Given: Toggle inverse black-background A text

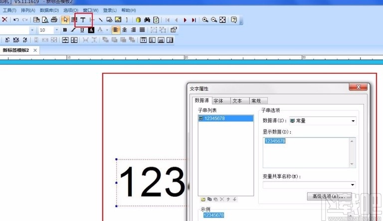Looking at the screenshot, I should pos(91,30).
